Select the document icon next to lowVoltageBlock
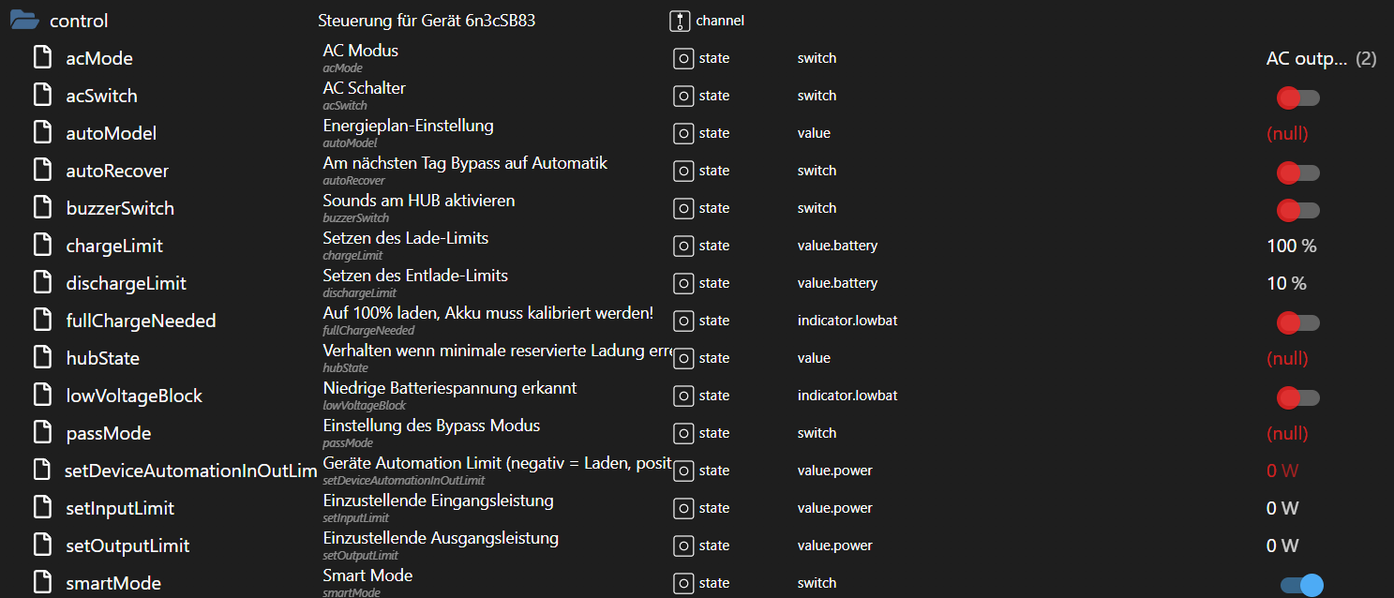 (42, 395)
